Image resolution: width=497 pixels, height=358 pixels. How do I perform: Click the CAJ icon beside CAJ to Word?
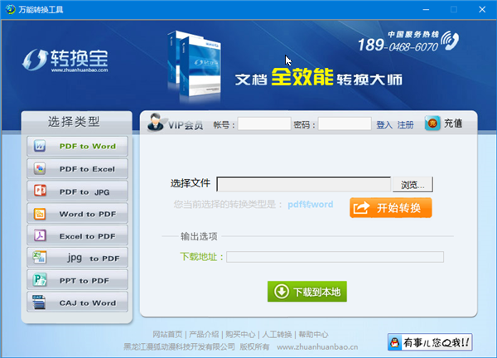coord(39,302)
